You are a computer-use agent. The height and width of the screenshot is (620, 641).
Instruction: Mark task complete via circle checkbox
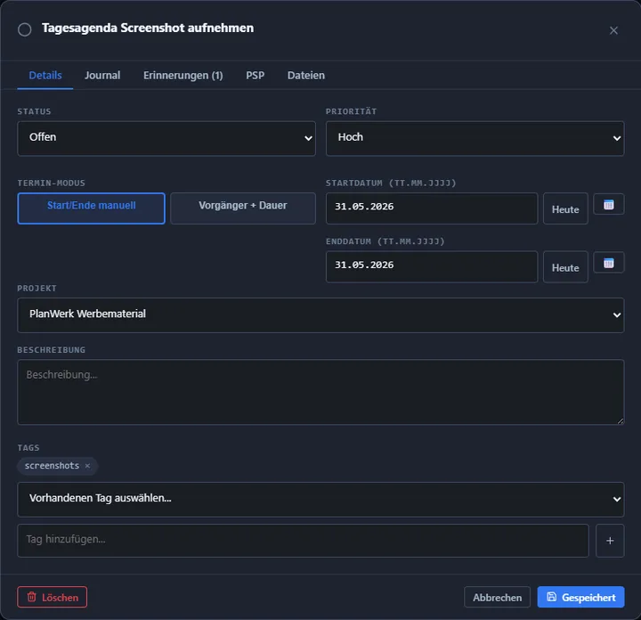tap(25, 29)
